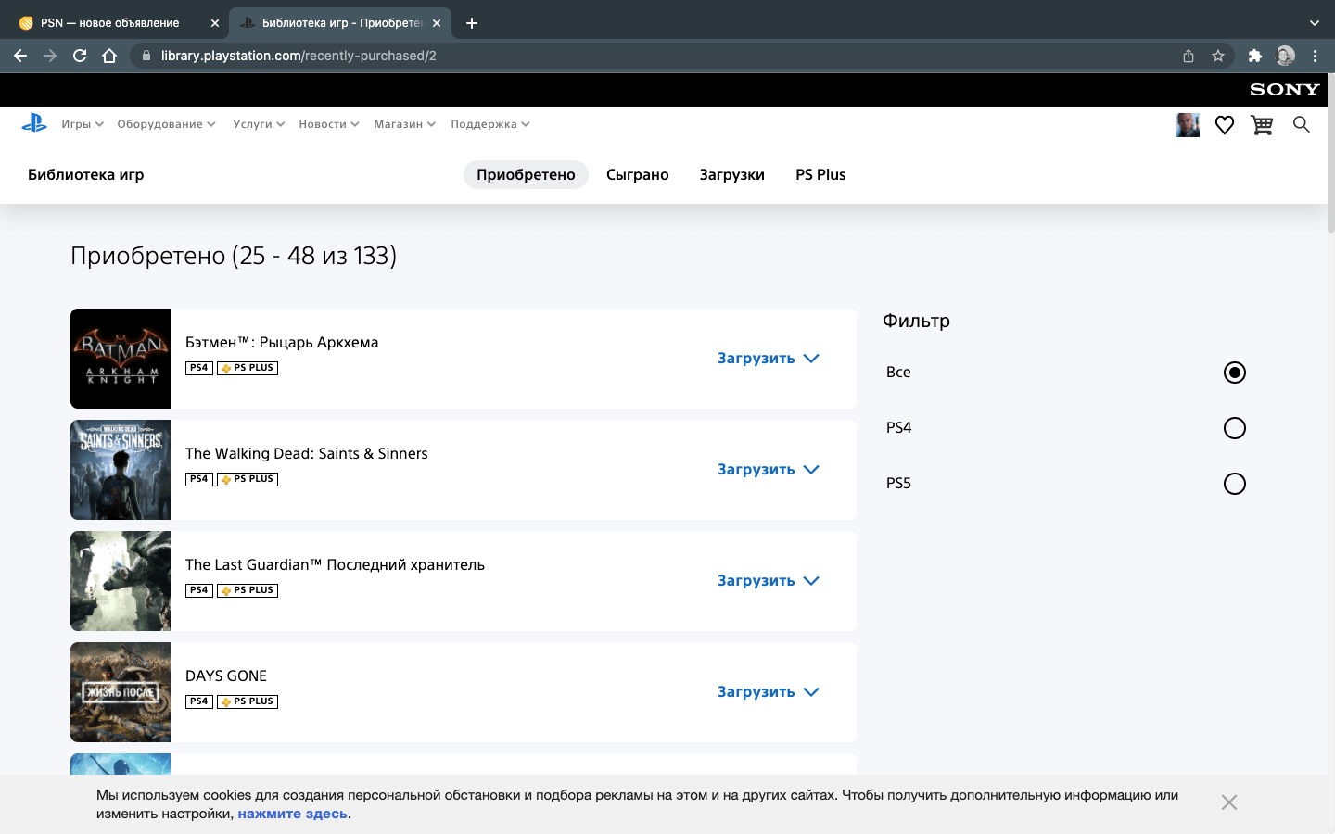Viewport: 1335px width, 834px height.
Task: Open the user avatar profile
Action: (x=1188, y=125)
